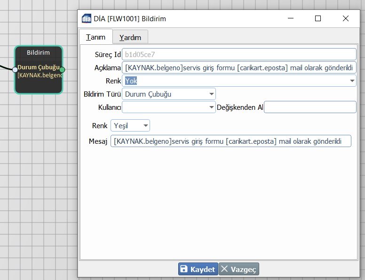Click into the Açıklama text field
Image resolution: width=365 pixels, height=280 pixels.
(238, 68)
